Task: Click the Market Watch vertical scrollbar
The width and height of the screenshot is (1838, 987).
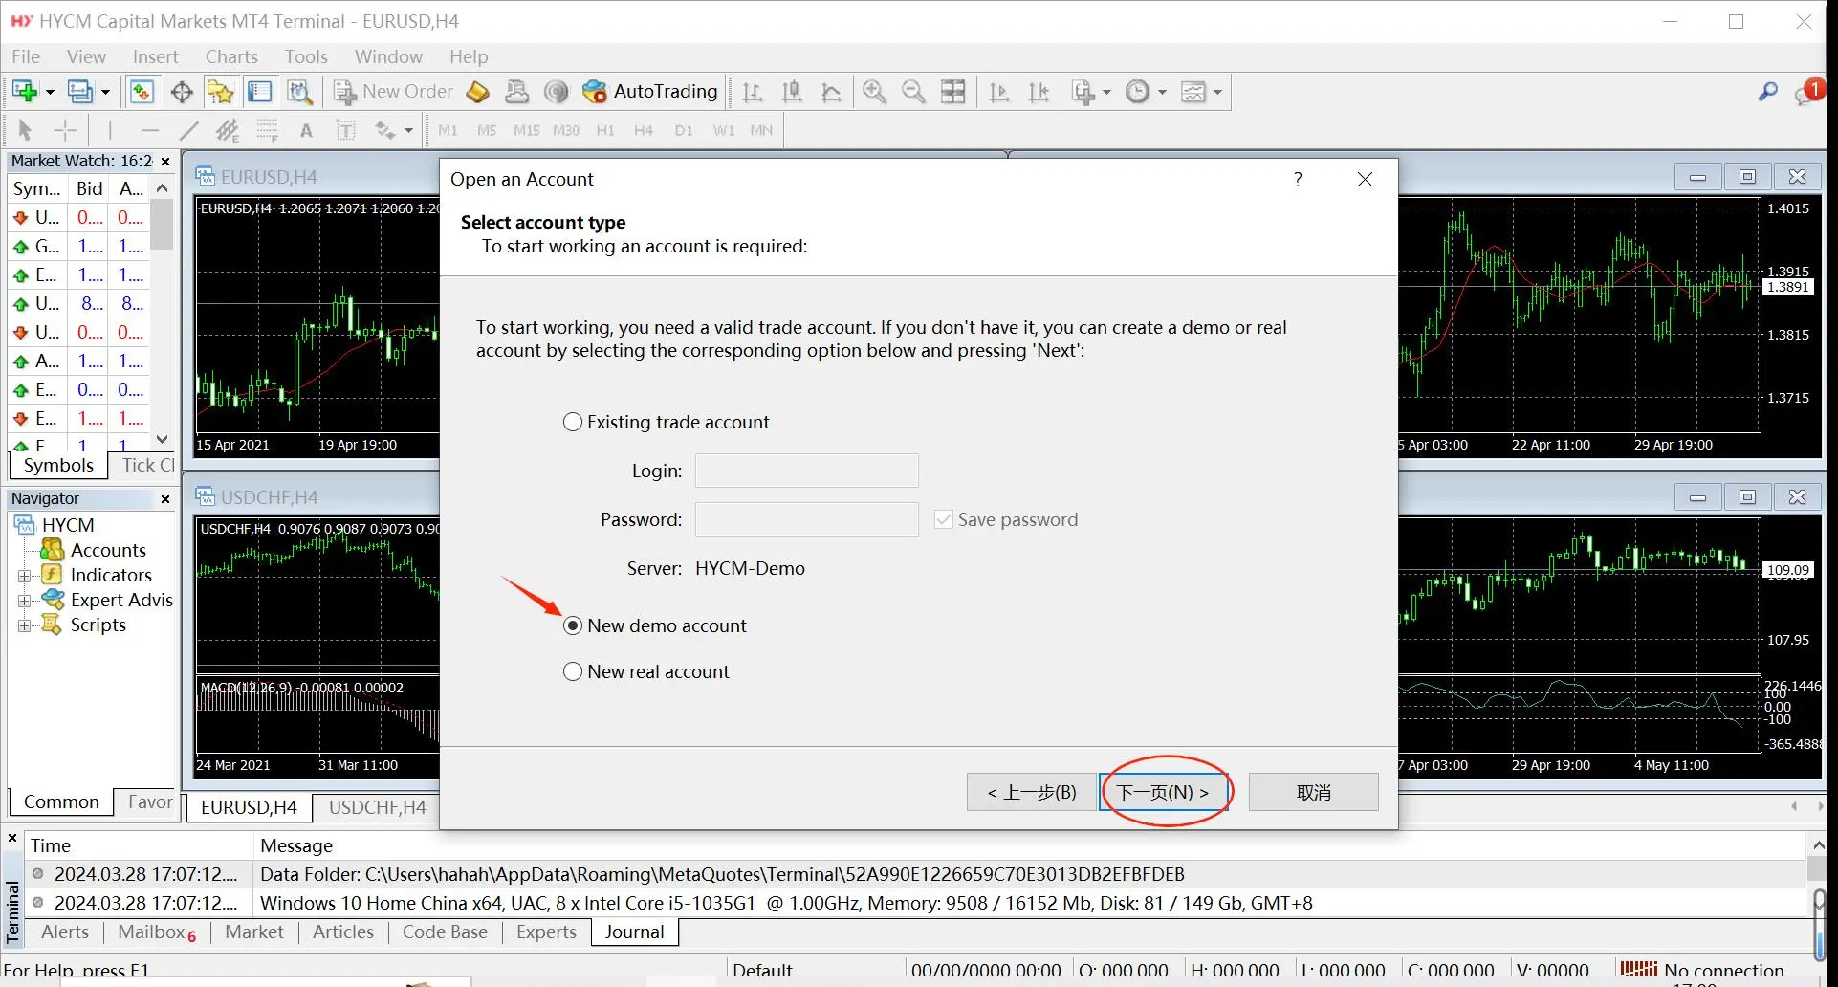Action: pos(163,314)
